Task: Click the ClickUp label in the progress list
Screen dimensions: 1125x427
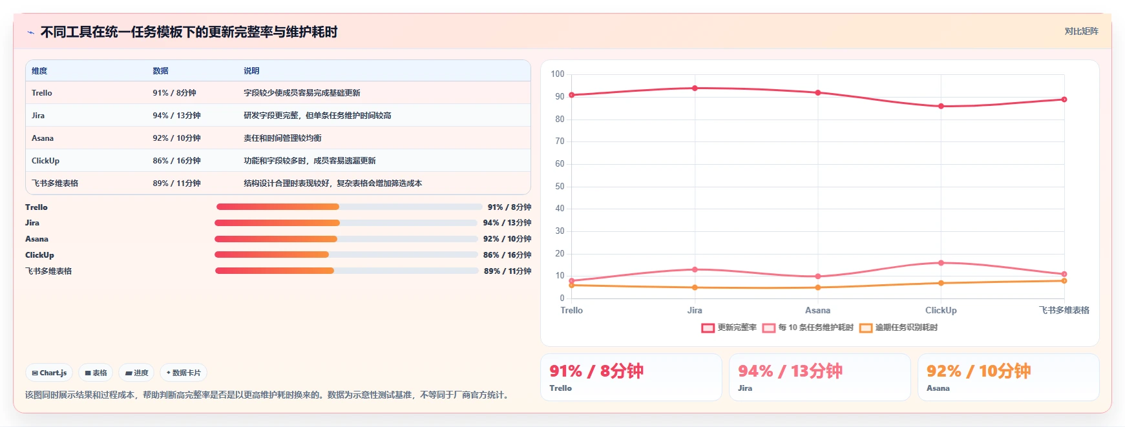Action: pyautogui.click(x=39, y=255)
